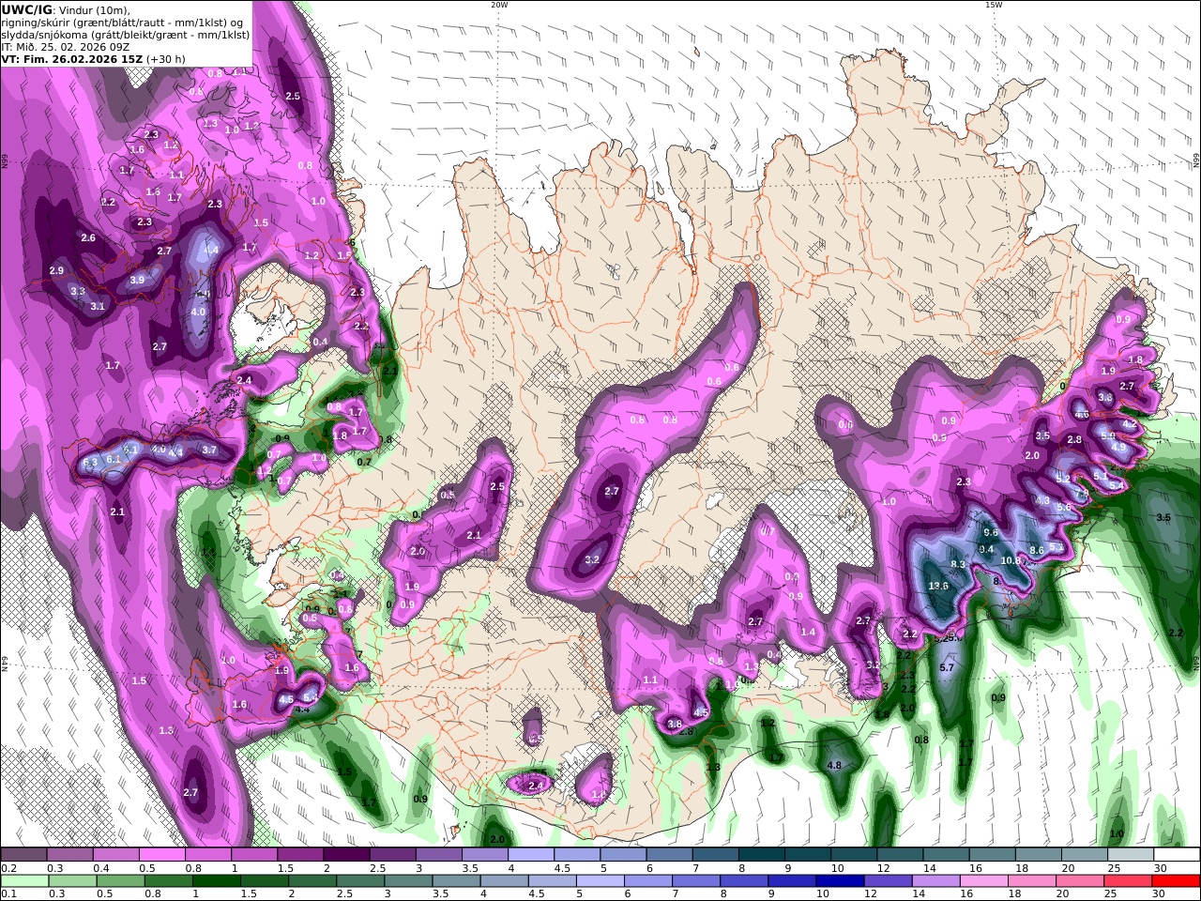Click the UWC/IG title in the header

26,9
